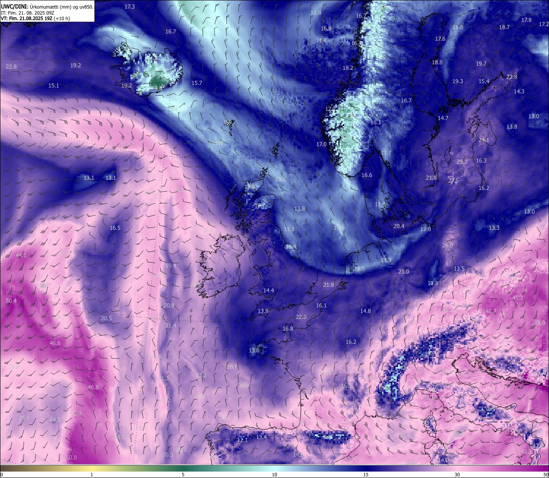The image size is (549, 478).
Task: Click the 5 label on the color scale
Action: (x=183, y=475)
